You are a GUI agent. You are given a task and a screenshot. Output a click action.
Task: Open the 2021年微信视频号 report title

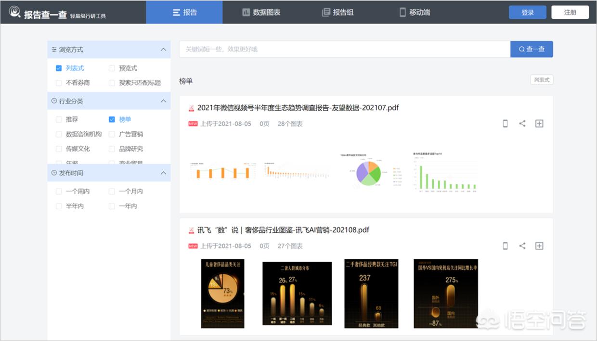(x=298, y=108)
